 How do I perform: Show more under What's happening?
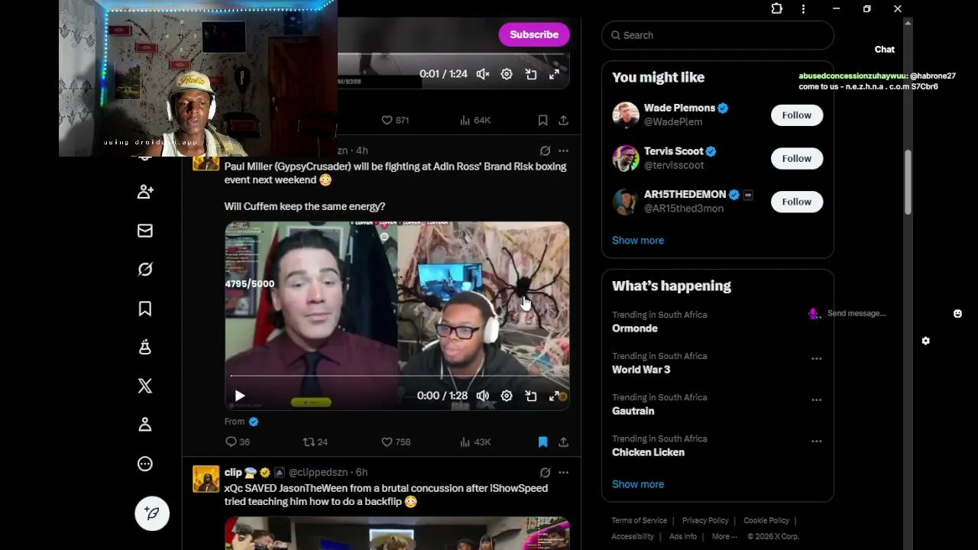point(638,484)
